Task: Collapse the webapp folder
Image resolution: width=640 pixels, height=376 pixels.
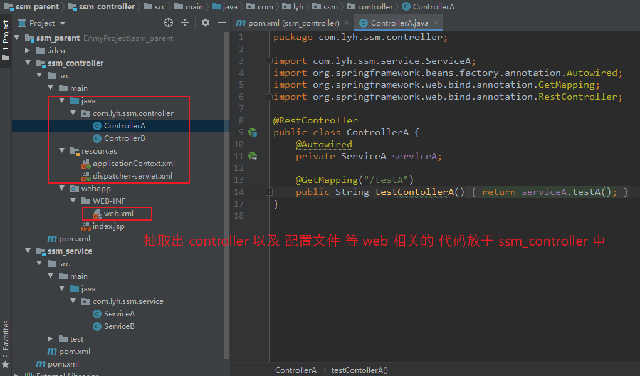Action: [61, 188]
